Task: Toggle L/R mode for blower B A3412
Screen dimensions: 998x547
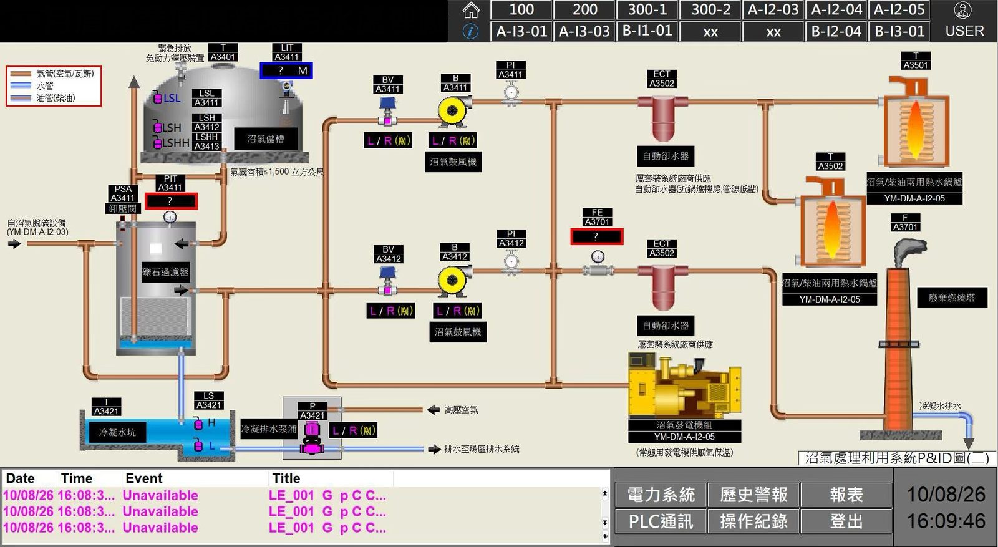Action: tap(457, 311)
